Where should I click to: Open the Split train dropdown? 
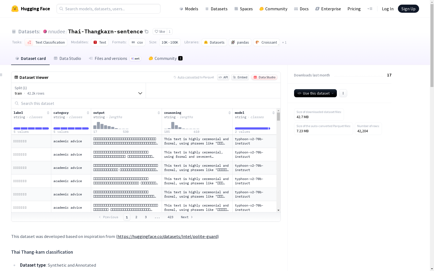(78, 91)
